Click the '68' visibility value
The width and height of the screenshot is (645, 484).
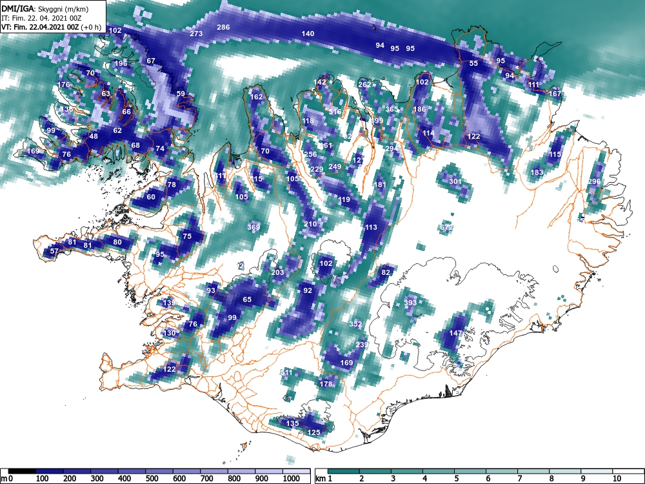135,145
